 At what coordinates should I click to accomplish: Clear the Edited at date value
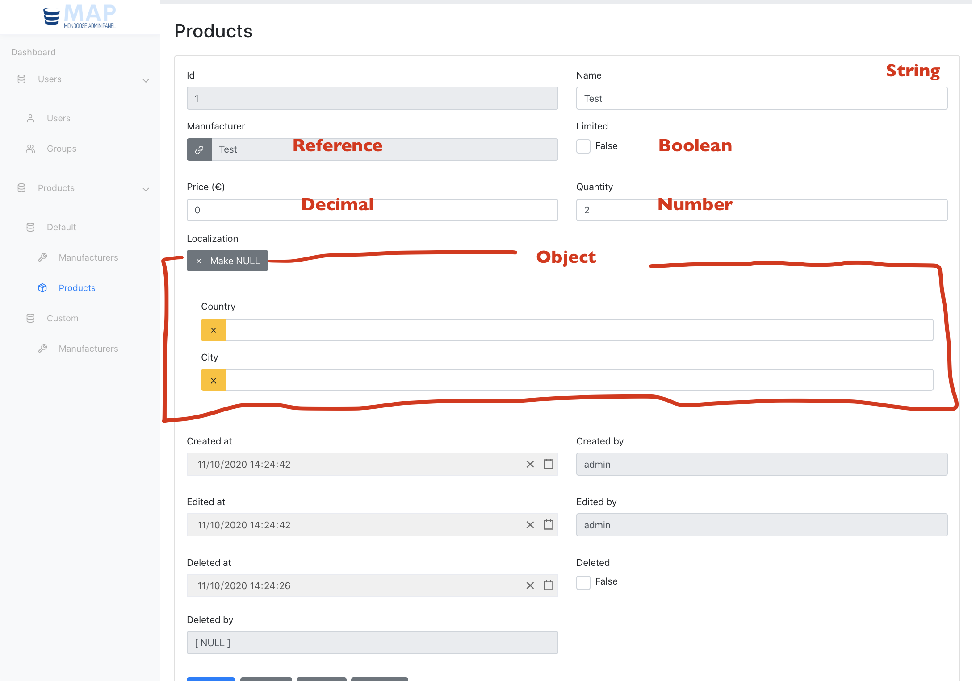(530, 525)
